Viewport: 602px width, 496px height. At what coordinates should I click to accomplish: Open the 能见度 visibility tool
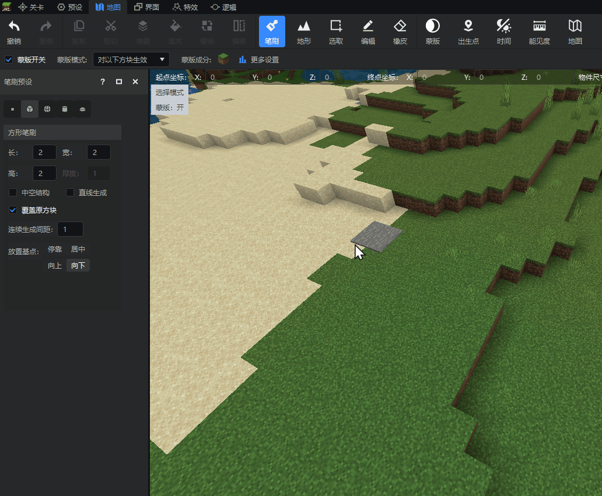540,31
